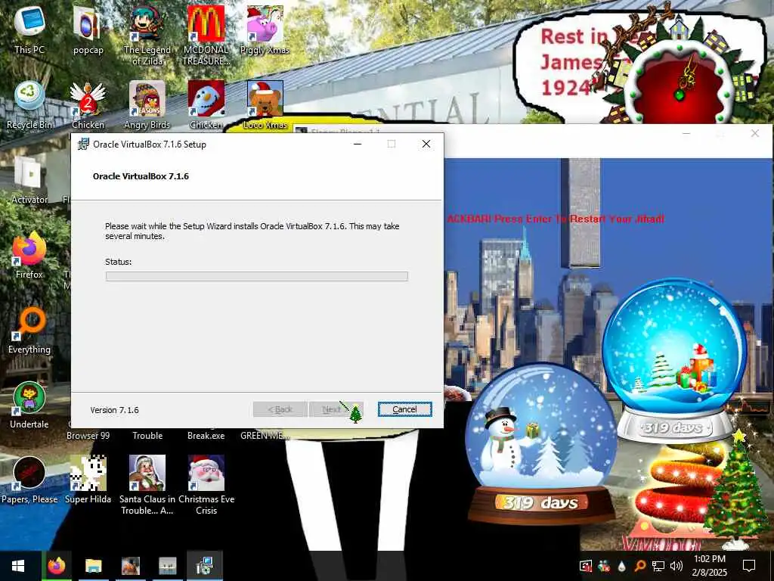Select the Loco Xmas teddy bear icon
774x581 pixels.
click(x=265, y=104)
